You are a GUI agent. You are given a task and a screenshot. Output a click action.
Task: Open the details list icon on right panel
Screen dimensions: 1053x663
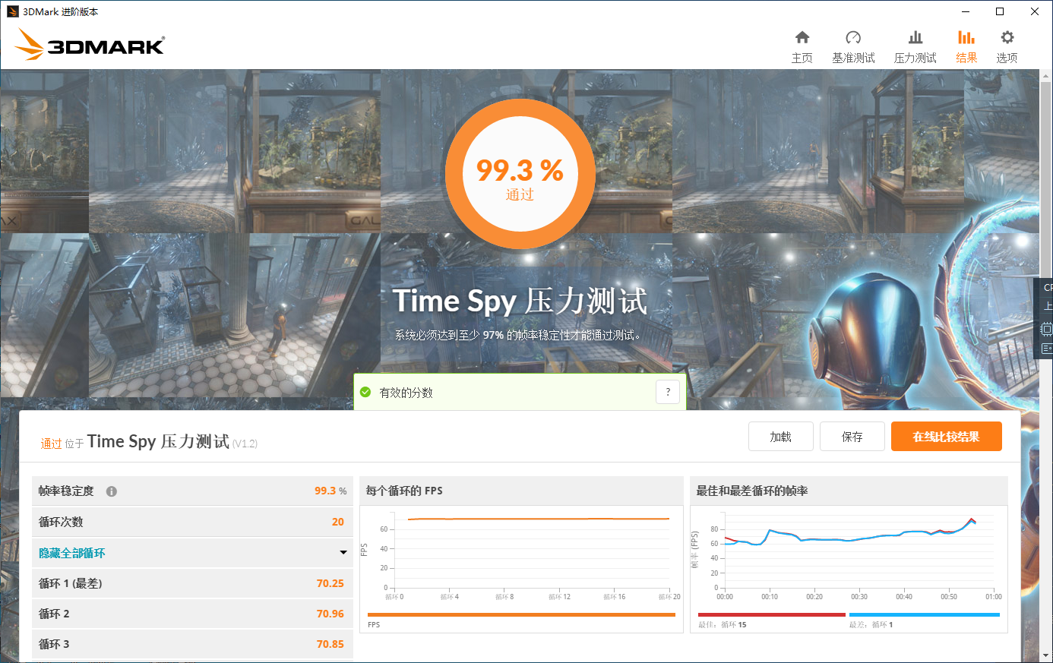[1045, 349]
